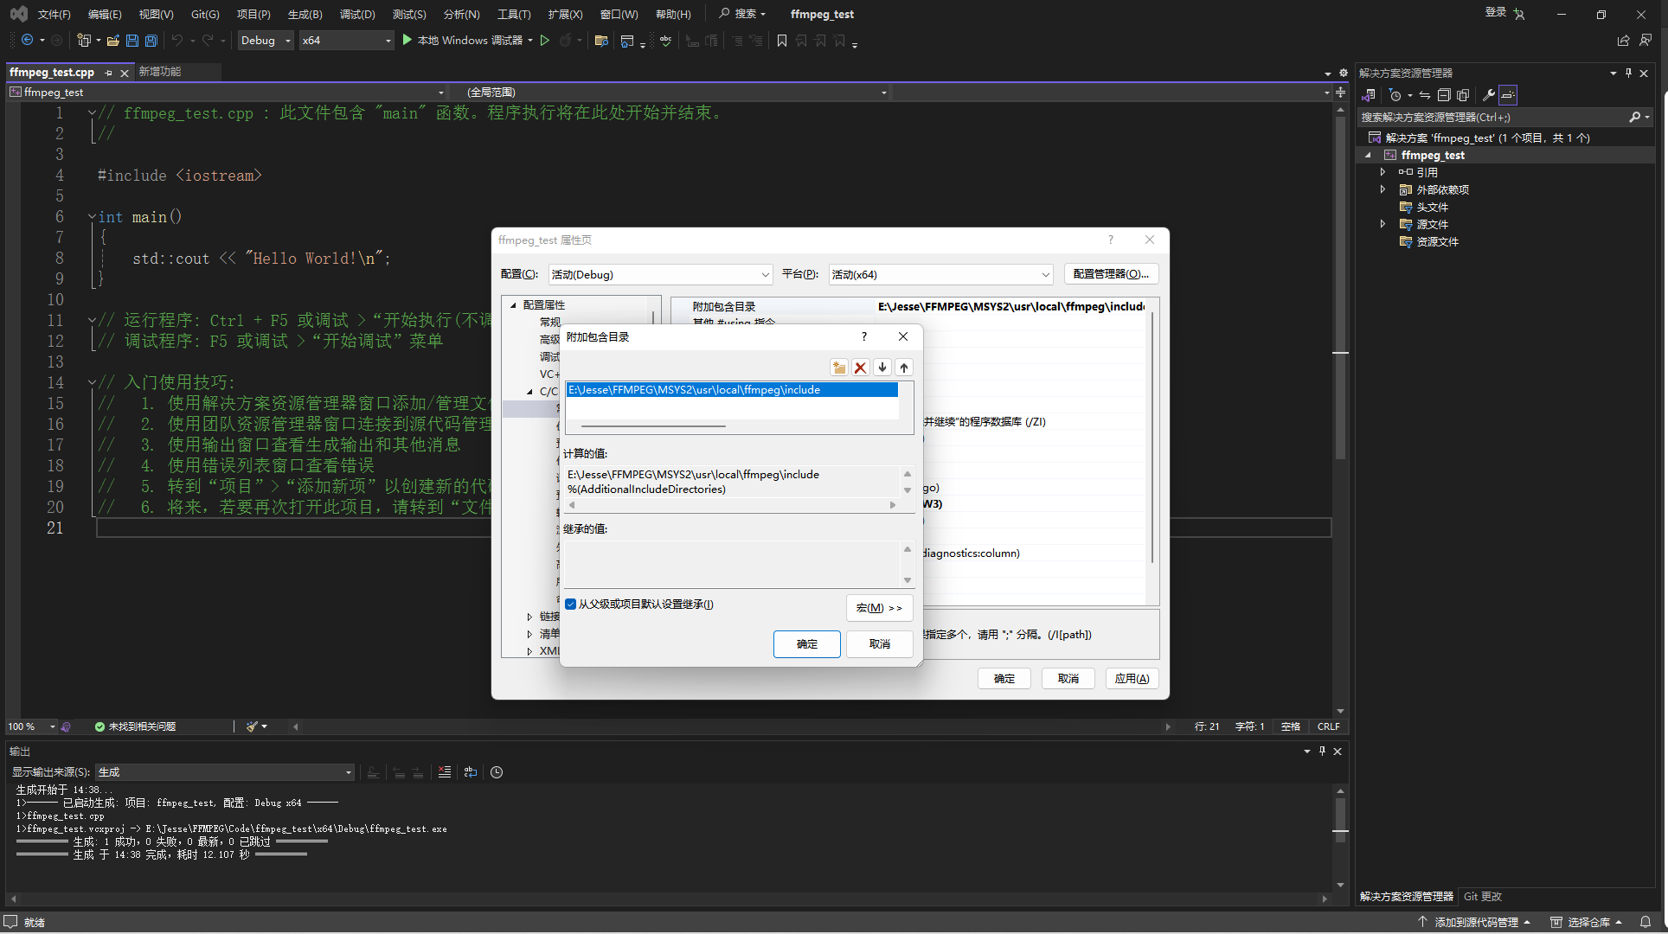Click 应用(A) apply button in property pages

pyautogui.click(x=1132, y=679)
